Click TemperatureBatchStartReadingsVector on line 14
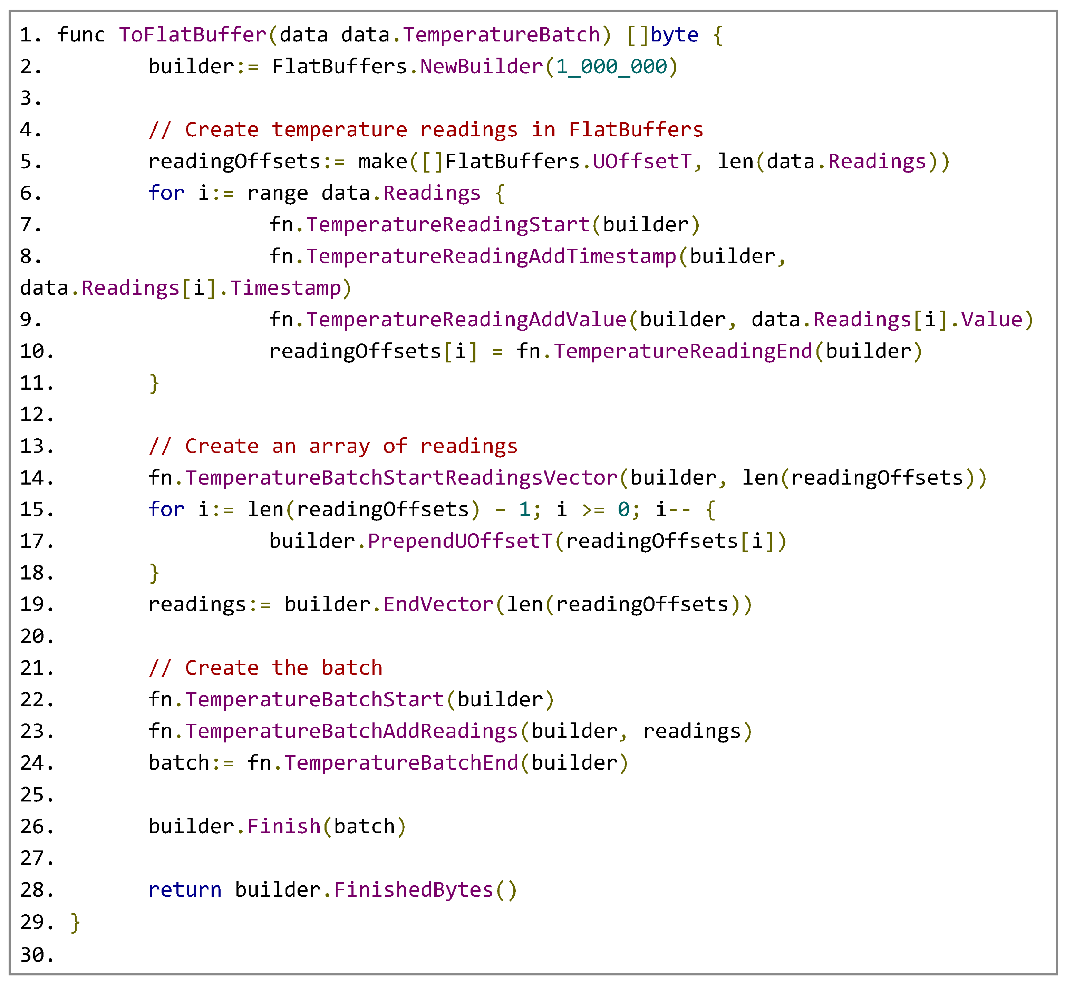This screenshot has width=1065, height=983. 401,478
